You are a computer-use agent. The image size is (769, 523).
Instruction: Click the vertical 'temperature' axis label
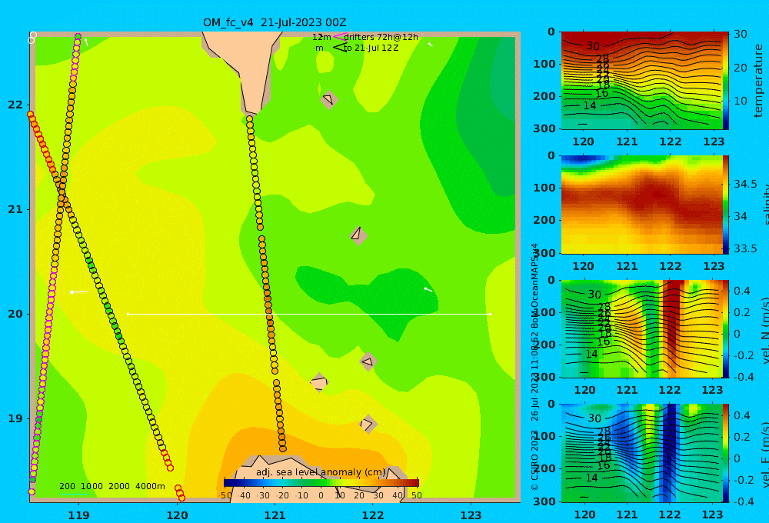tap(758, 81)
